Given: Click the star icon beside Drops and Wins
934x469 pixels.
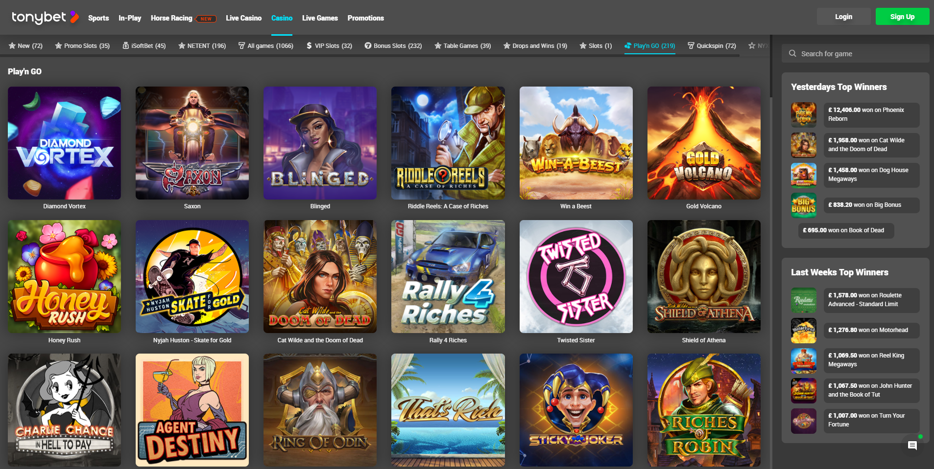Looking at the screenshot, I should (x=507, y=45).
